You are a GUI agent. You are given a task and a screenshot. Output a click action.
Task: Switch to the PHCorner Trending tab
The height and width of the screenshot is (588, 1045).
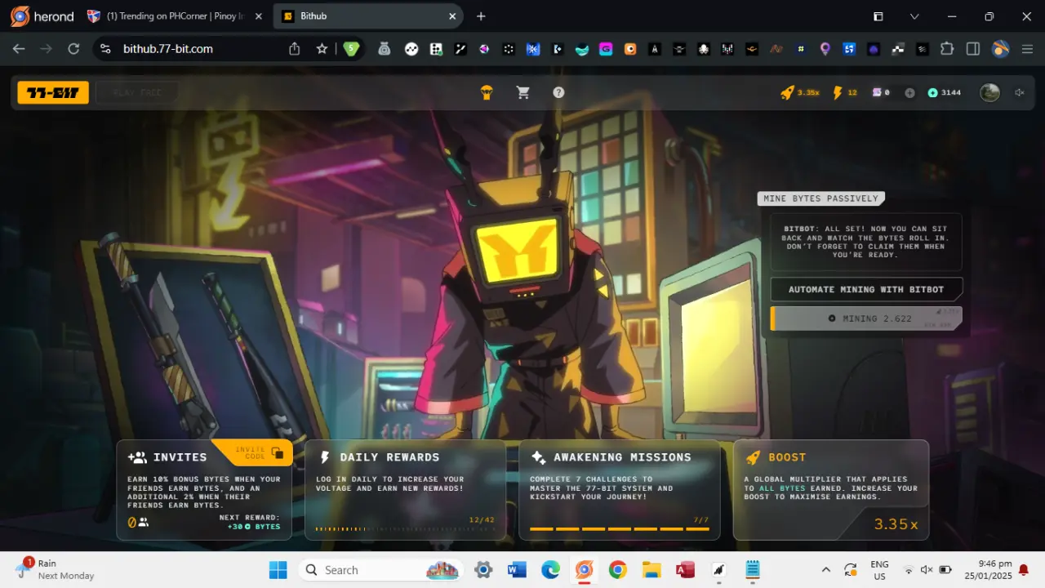pos(176,16)
